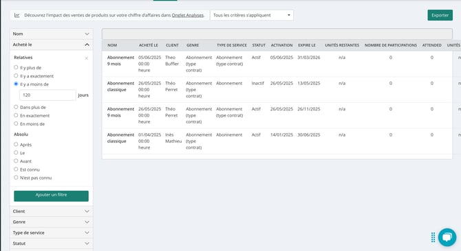Click the 30/06/2025 expiry date
This screenshot has width=461, height=251.
point(309,134)
